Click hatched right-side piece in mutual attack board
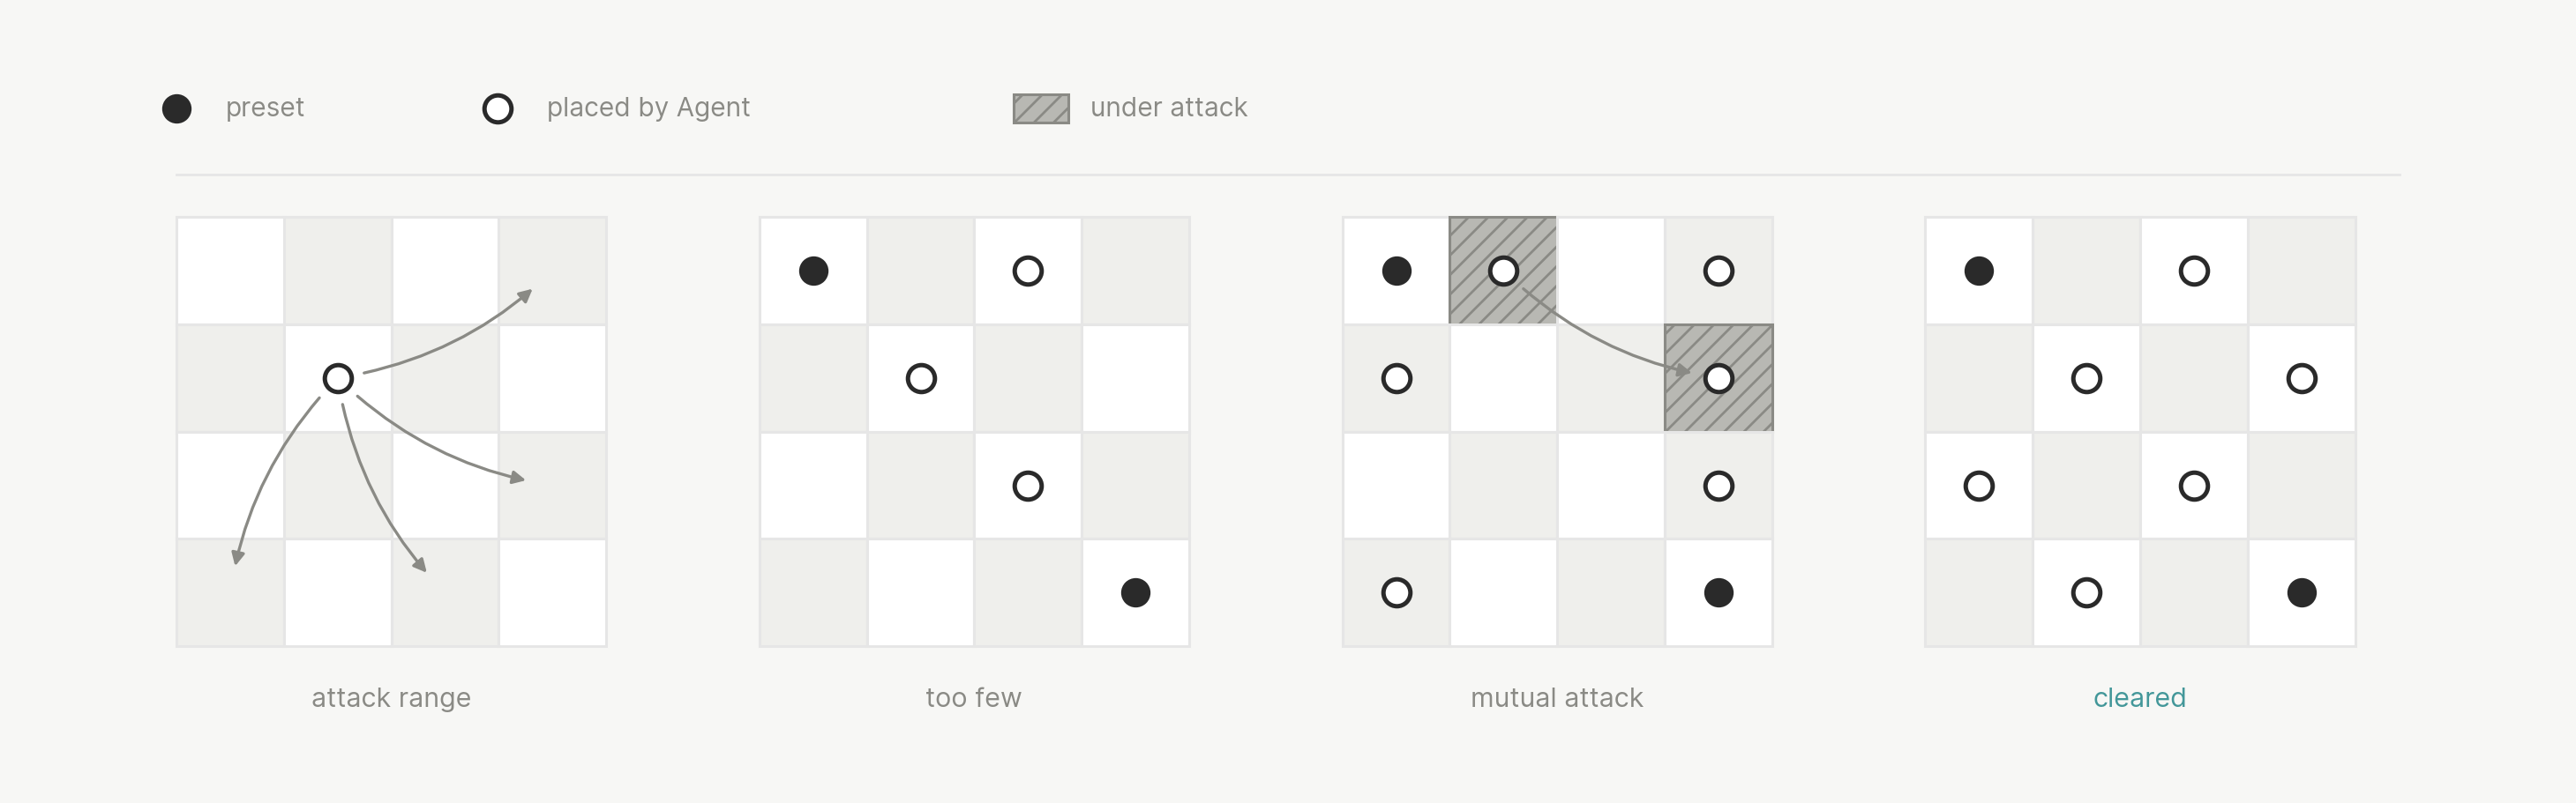2576x803 pixels. coord(1719,378)
